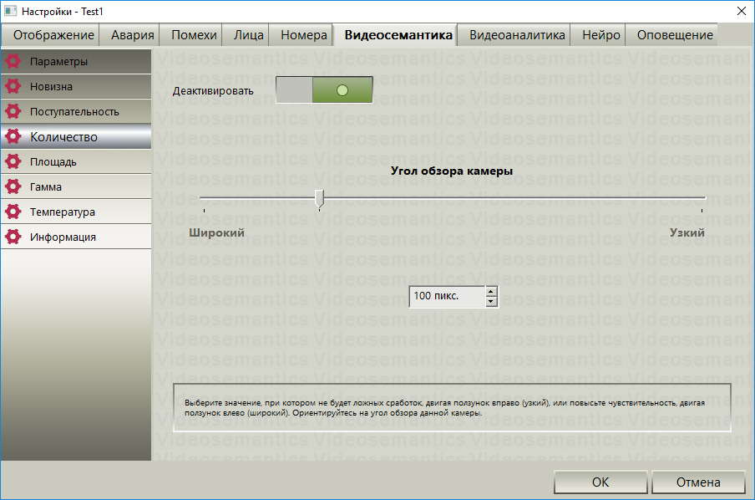This screenshot has height=500, width=755.
Task: Increase the pixel value with the up arrow
Action: tap(490, 291)
